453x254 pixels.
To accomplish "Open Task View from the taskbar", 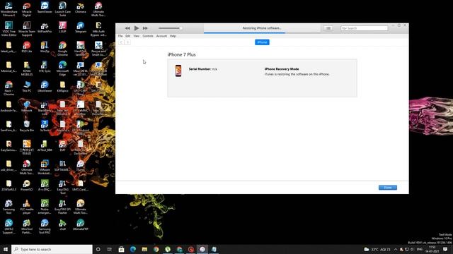I will click(x=110, y=249).
